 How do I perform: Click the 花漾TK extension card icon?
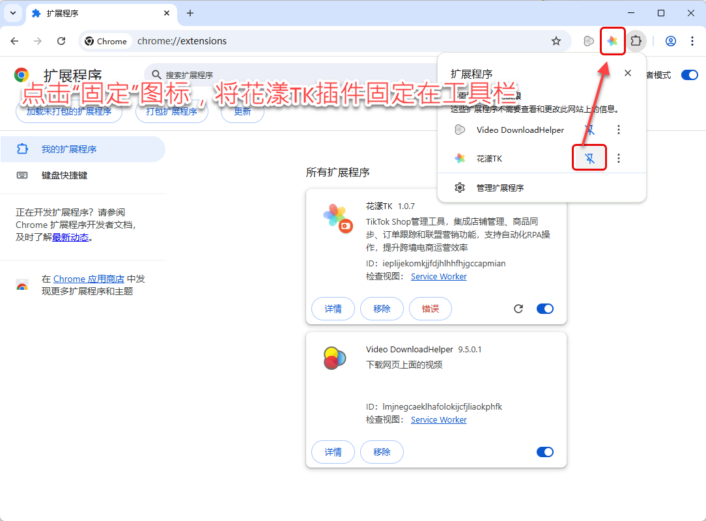click(x=337, y=218)
